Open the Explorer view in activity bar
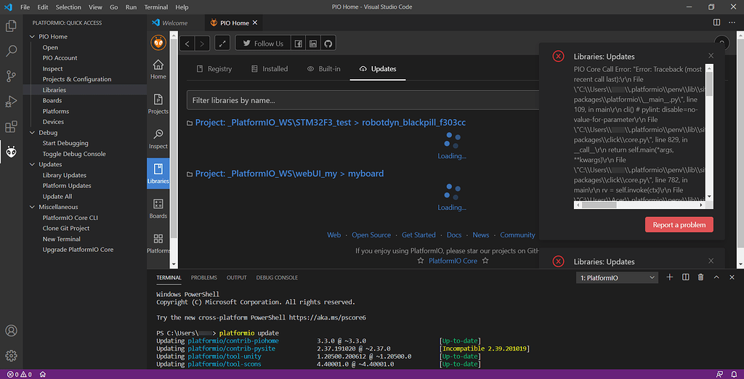This screenshot has width=744, height=379. (12, 26)
